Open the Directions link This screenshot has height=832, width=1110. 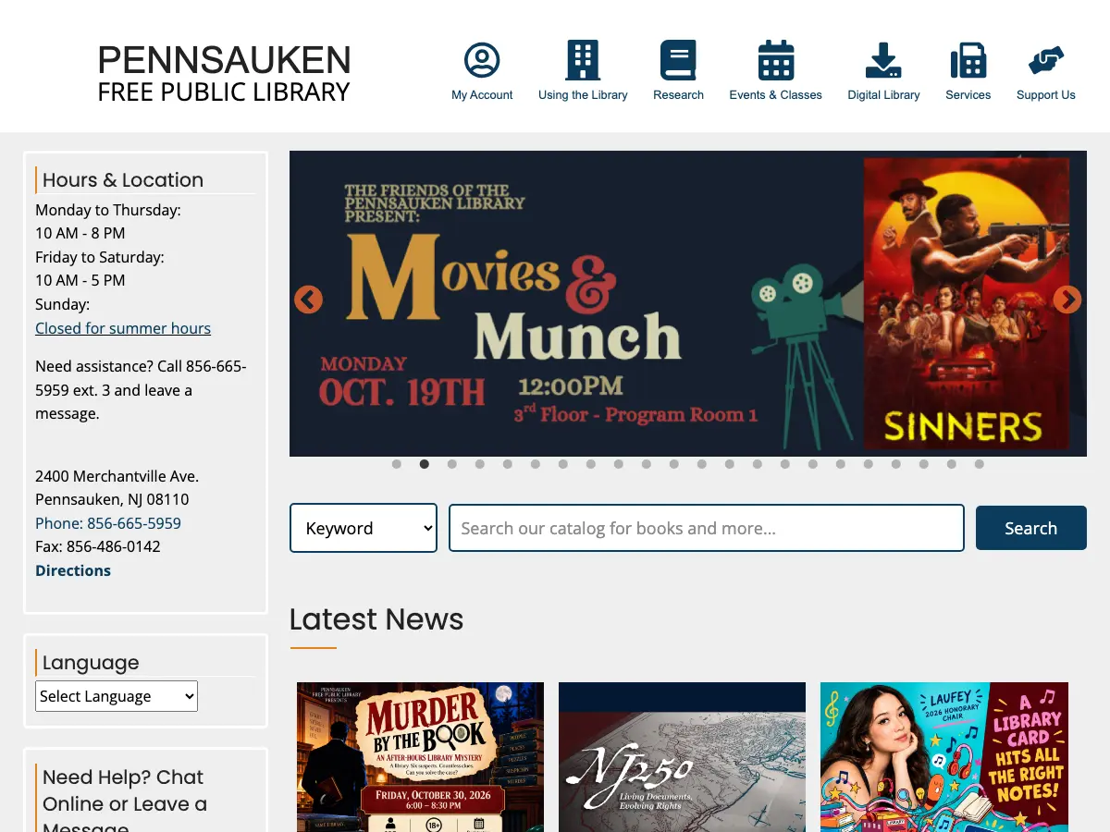(x=73, y=570)
